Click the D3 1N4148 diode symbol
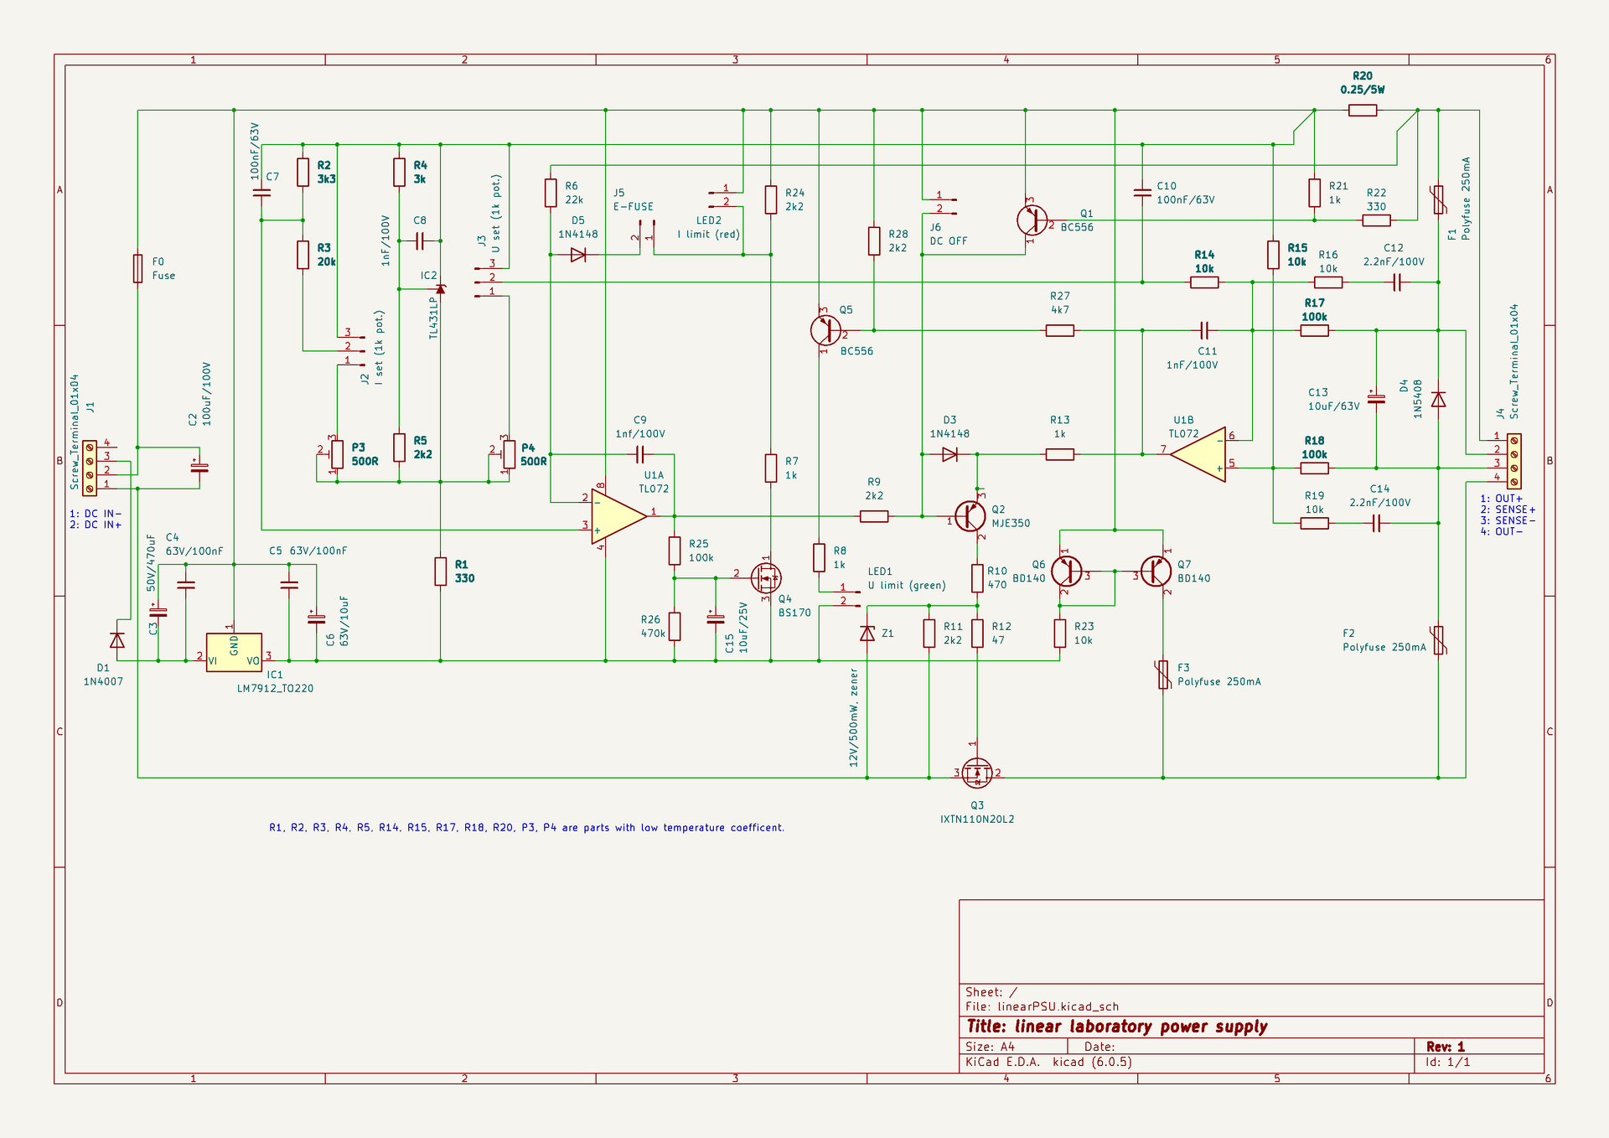This screenshot has height=1138, width=1609. click(x=949, y=454)
